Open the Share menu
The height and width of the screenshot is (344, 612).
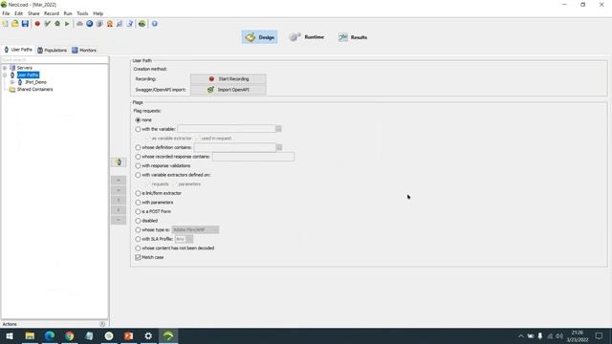click(33, 13)
